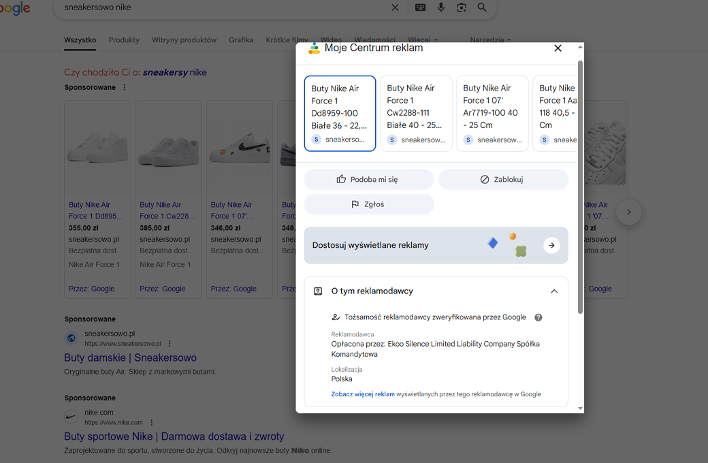The width and height of the screenshot is (708, 463).
Task: Click Przez: Google under the 346,00 zł product
Action: pos(234,289)
